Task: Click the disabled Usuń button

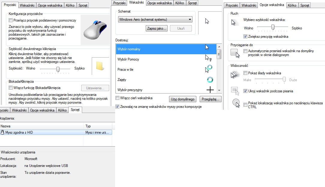Action: 181,28
